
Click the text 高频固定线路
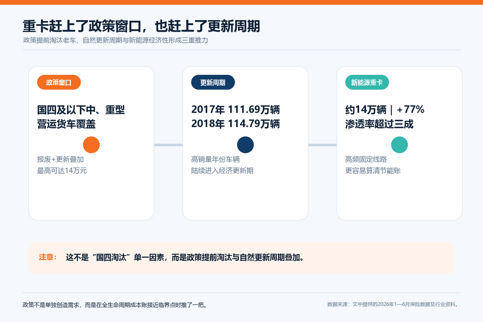366,159
